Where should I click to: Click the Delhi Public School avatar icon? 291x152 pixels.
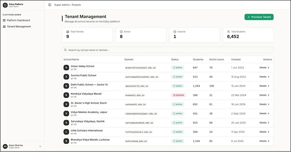tap(66, 86)
